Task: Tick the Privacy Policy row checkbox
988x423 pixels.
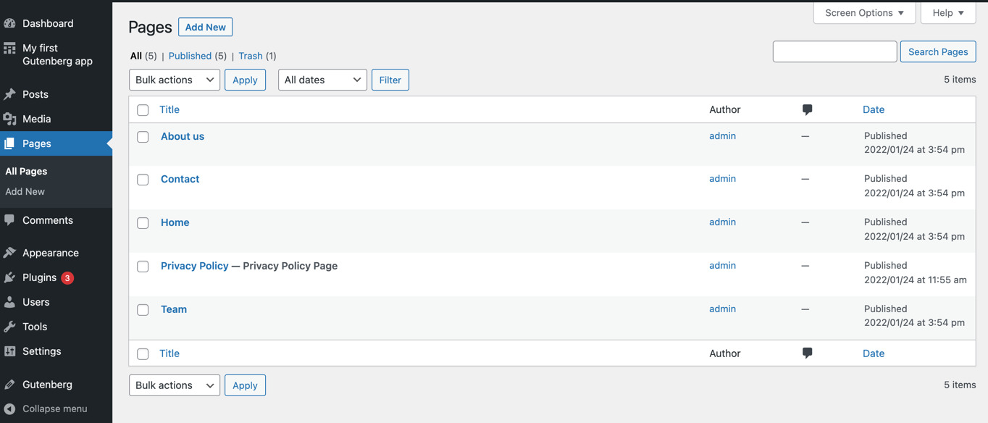Action: [x=143, y=267]
